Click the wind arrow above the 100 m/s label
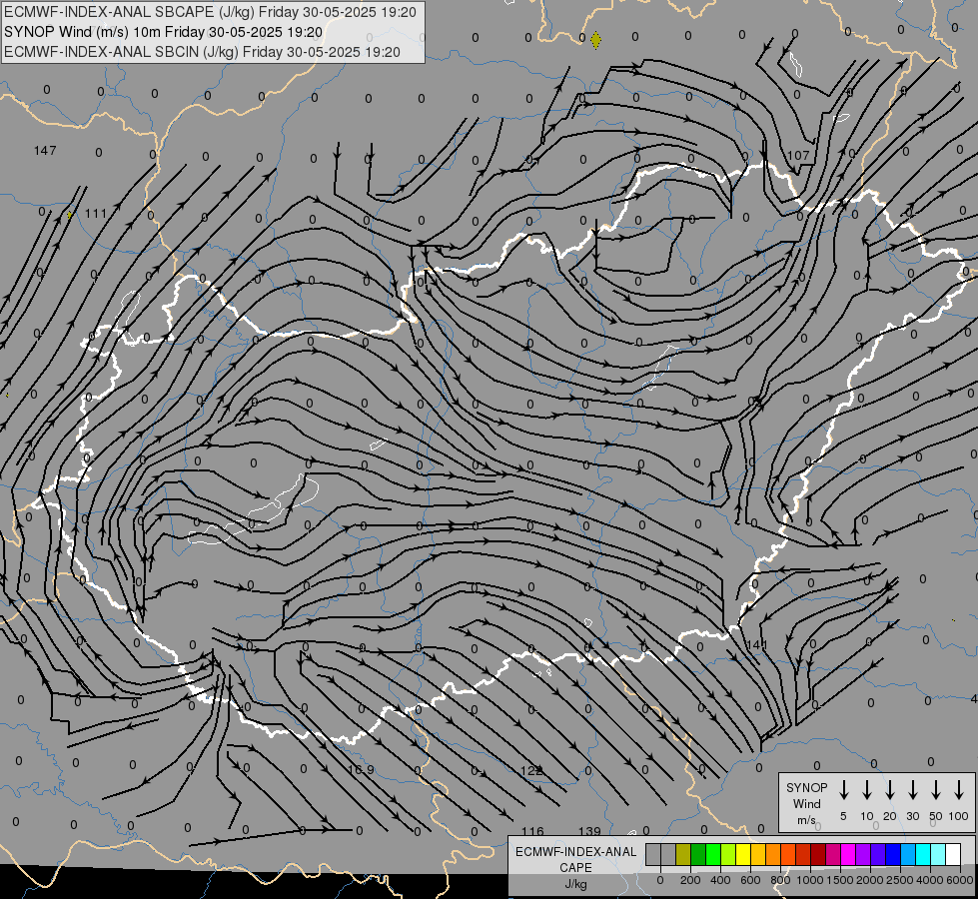The height and width of the screenshot is (899, 978). 959,790
